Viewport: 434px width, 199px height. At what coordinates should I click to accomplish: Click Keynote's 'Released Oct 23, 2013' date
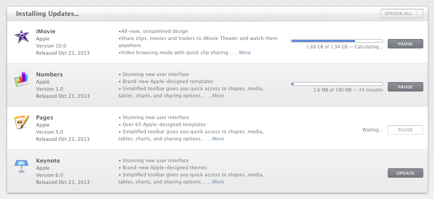point(63,183)
